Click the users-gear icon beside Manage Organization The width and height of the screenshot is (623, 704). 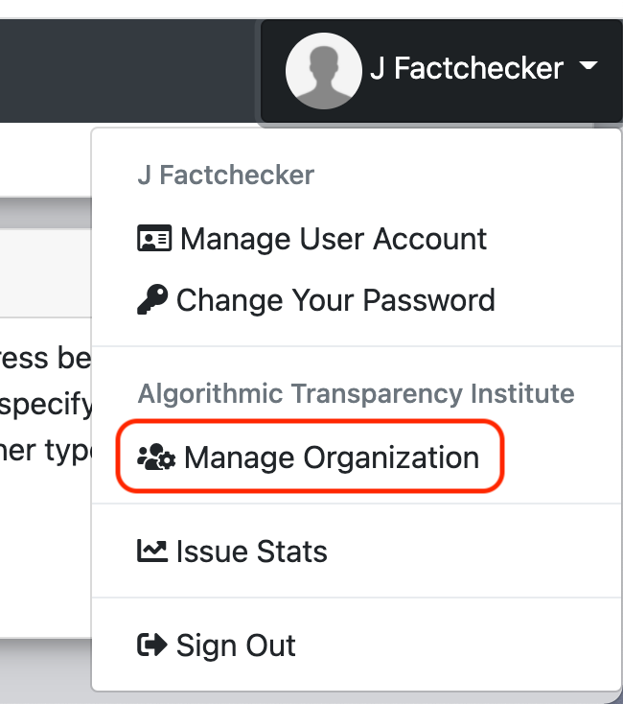coord(156,458)
